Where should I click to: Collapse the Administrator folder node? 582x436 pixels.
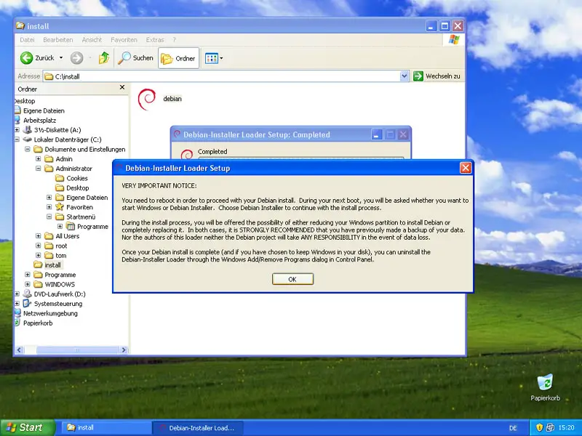point(39,169)
